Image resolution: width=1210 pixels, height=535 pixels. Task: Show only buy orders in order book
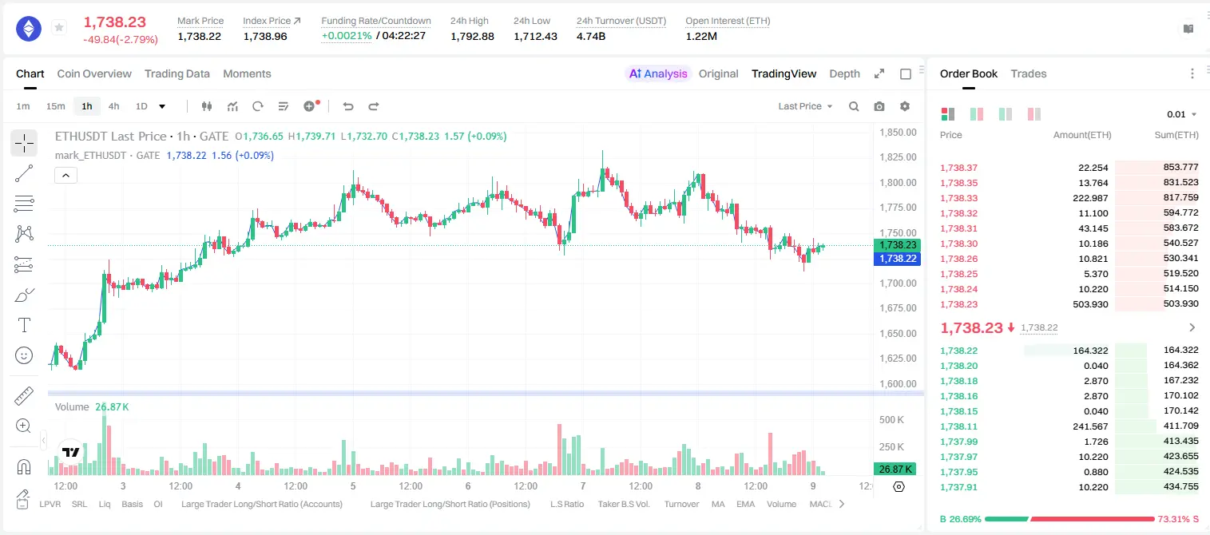point(1006,114)
